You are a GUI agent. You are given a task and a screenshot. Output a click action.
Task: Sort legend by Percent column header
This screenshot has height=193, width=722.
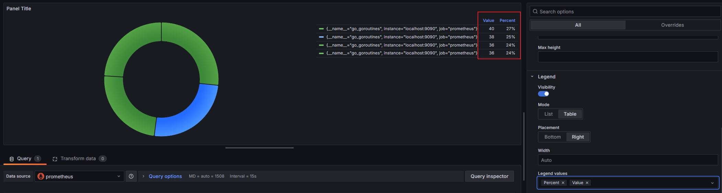(507, 21)
